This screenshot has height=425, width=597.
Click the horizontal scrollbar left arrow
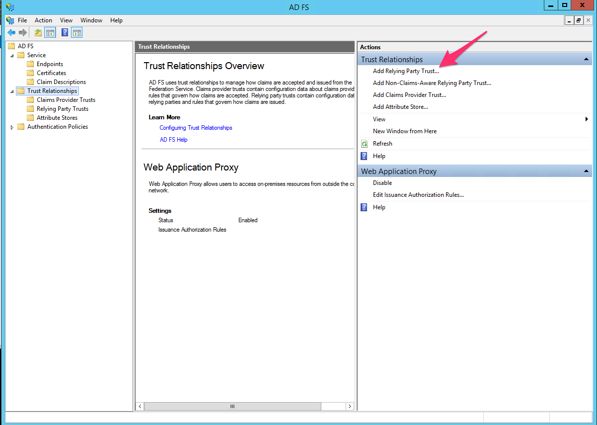[140, 407]
